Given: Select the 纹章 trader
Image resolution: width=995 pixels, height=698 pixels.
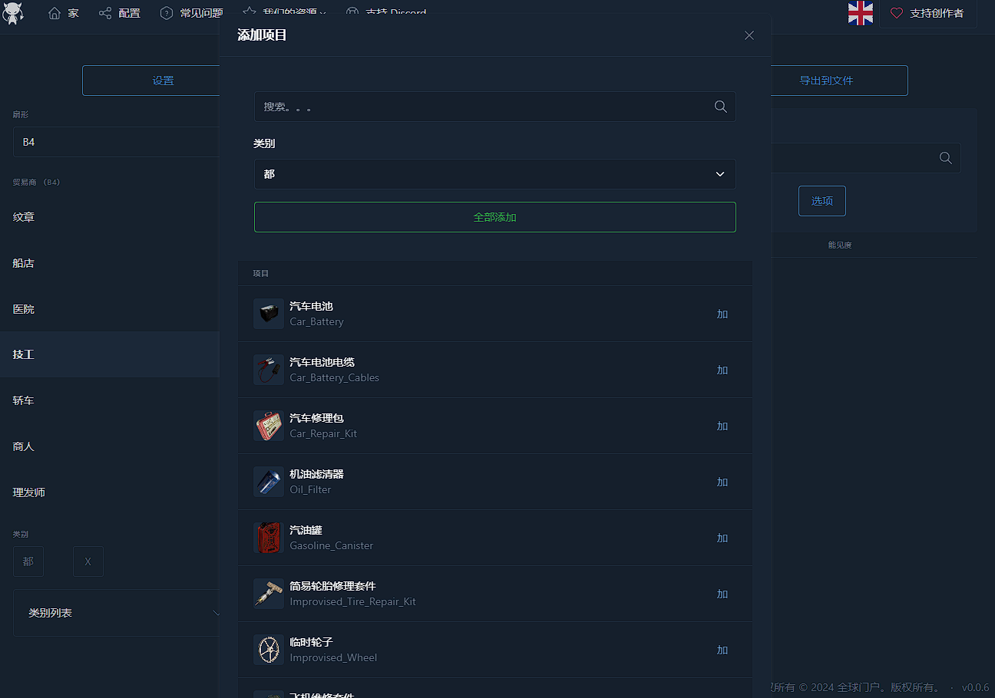Looking at the screenshot, I should [110, 217].
